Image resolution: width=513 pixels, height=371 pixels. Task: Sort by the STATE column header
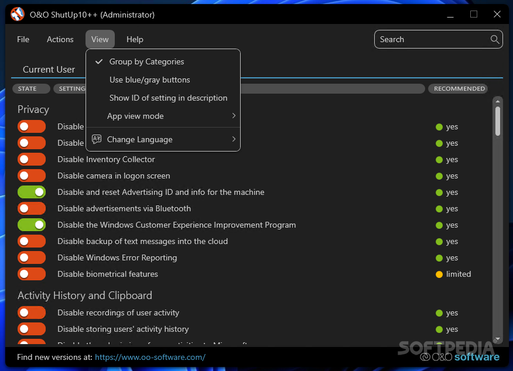point(32,88)
